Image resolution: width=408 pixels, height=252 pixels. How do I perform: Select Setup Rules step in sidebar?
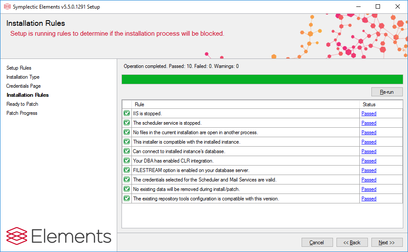click(x=19, y=68)
